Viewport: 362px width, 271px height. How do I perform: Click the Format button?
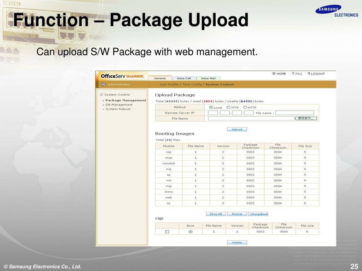click(x=237, y=214)
